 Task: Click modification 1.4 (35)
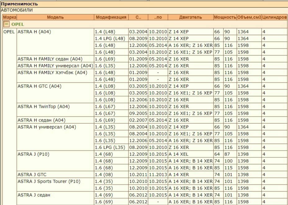pos(111,182)
